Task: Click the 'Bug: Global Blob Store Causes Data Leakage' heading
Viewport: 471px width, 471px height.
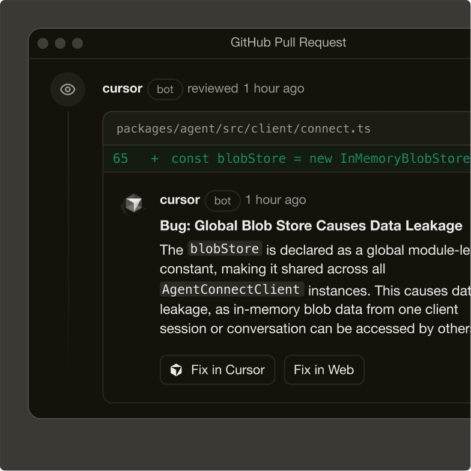Action: pyautogui.click(x=311, y=226)
